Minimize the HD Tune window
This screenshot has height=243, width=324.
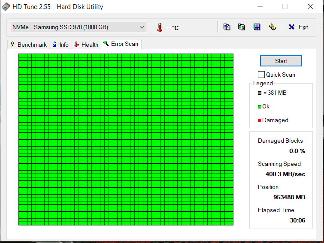[260, 7]
